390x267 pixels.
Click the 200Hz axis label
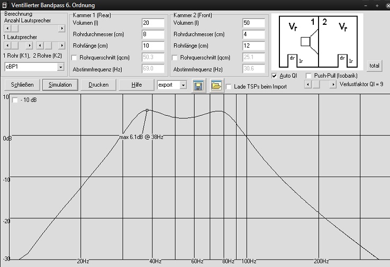pos(321,261)
